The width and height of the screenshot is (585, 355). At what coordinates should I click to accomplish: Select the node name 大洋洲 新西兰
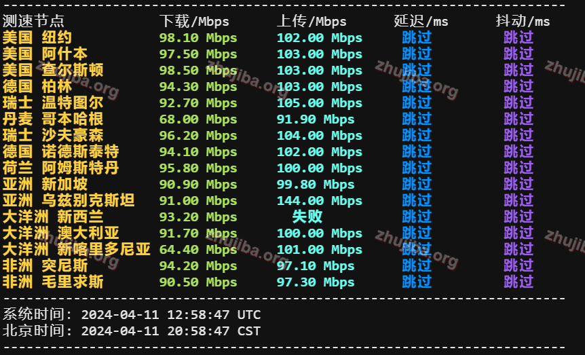53,217
